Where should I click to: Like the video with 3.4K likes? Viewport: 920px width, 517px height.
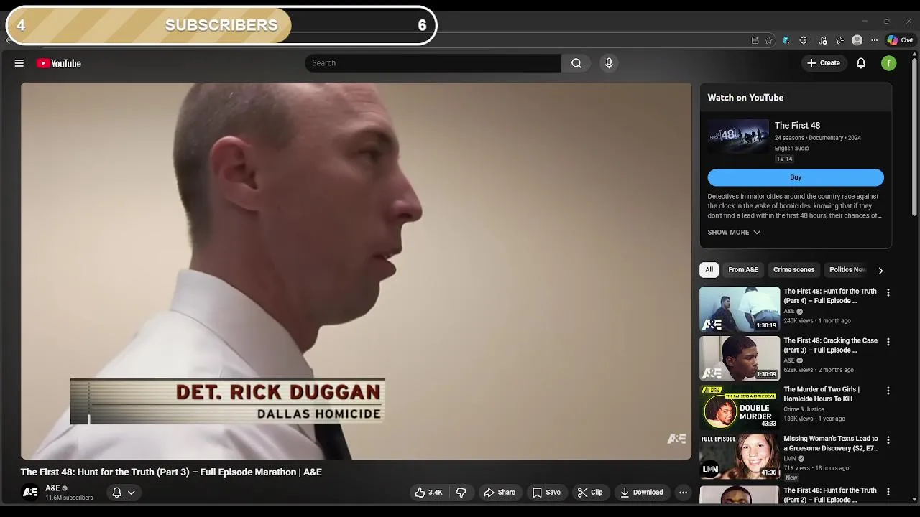428,493
